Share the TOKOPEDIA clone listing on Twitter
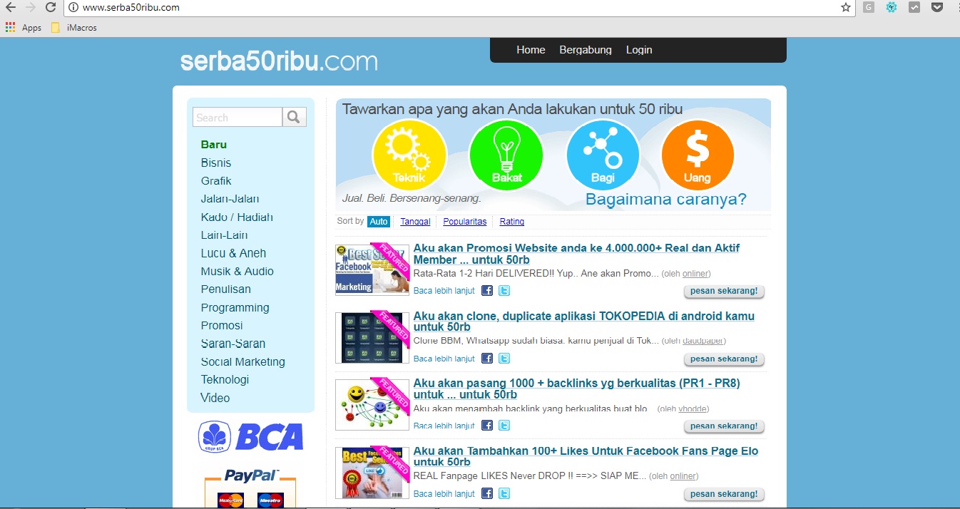This screenshot has height=509, width=960. tap(504, 358)
